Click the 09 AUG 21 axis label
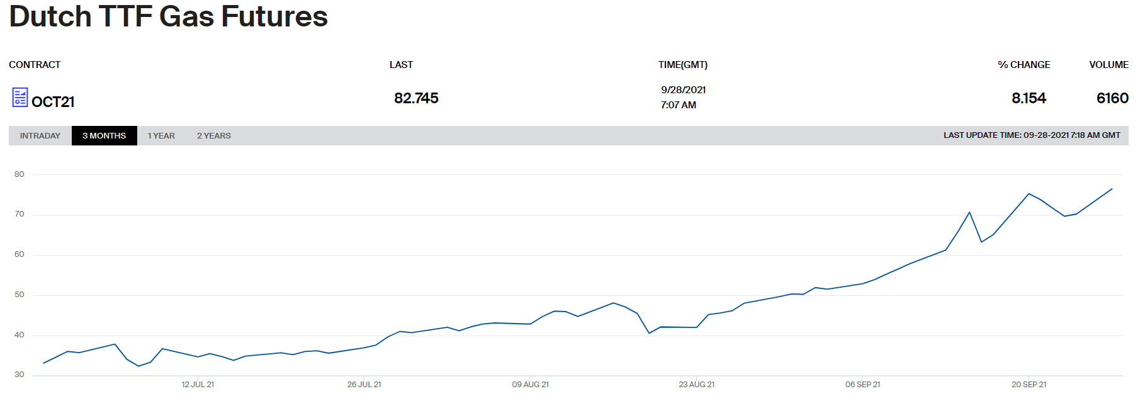The width and height of the screenshot is (1145, 396). point(530,385)
